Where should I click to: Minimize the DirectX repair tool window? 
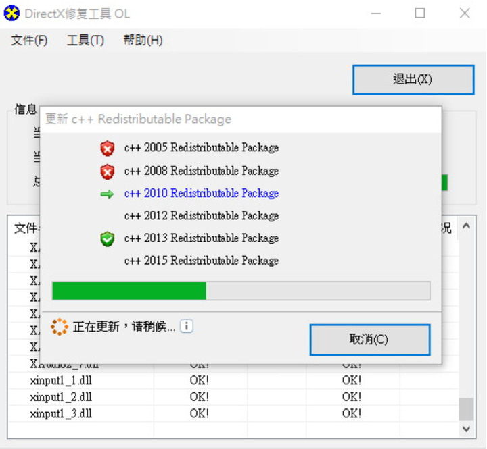pos(376,14)
